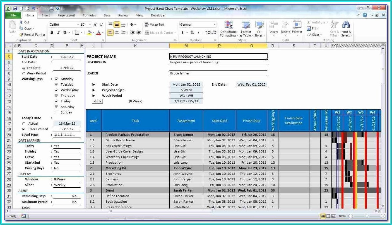Open the Calibri font name dropdown
This screenshot has height=225, width=392.
click(x=78, y=25)
